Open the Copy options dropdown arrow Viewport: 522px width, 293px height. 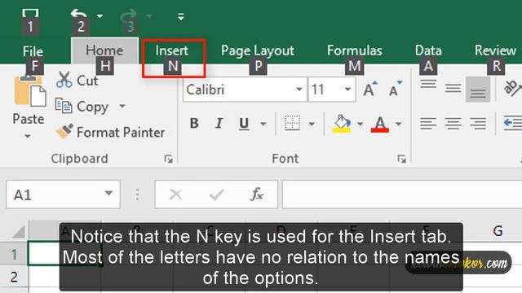[x=122, y=107]
